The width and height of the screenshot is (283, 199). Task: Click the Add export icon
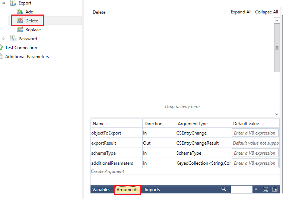coord(20,12)
